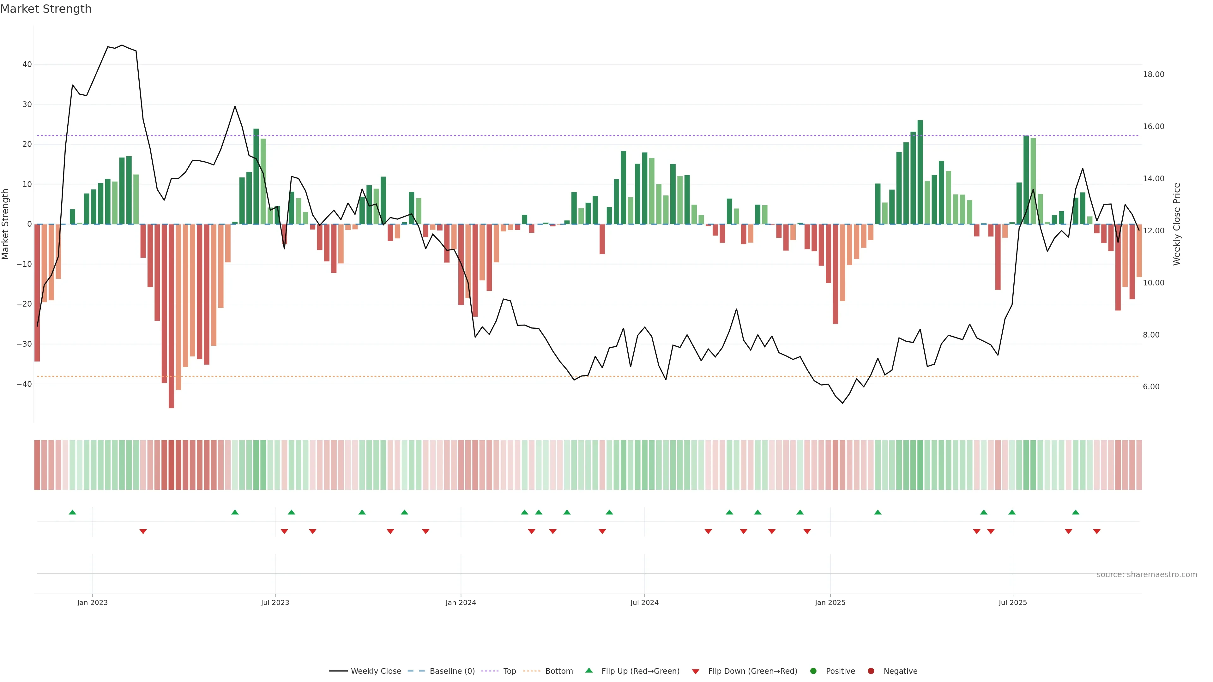Click the Jul 2025 x-axis label
The width and height of the screenshot is (1213, 682).
coord(1012,603)
